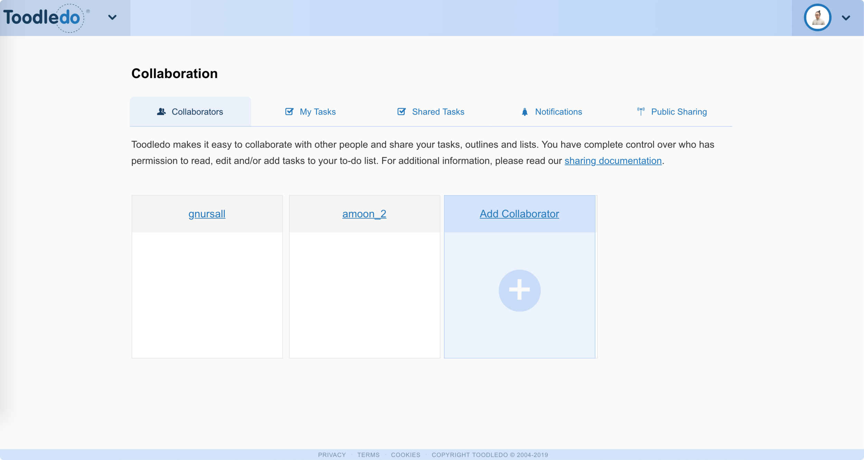Click the Collaborators people icon

point(161,112)
